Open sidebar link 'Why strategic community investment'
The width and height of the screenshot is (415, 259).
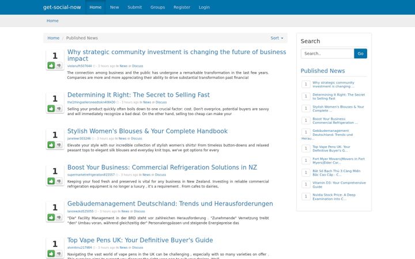(x=333, y=84)
